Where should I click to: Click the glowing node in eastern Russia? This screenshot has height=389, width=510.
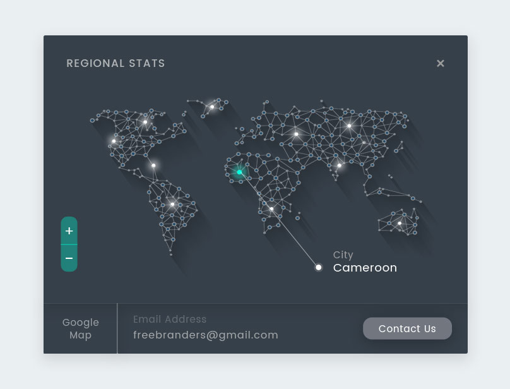[349, 126]
